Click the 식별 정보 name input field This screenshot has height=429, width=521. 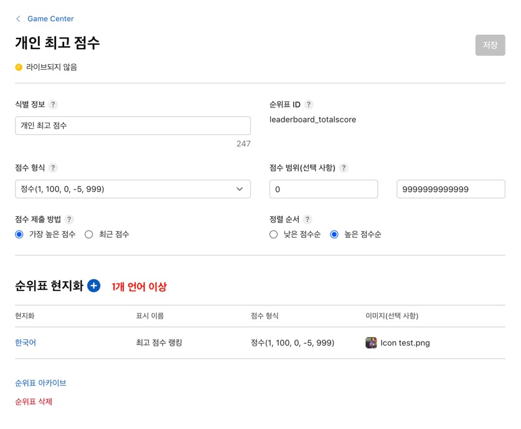[133, 126]
